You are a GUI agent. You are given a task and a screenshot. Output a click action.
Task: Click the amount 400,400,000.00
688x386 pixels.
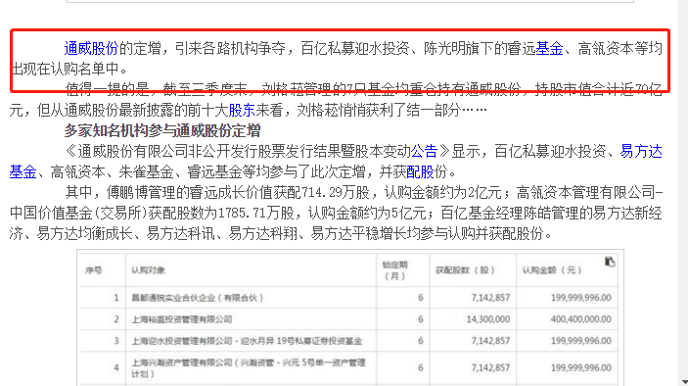click(581, 319)
